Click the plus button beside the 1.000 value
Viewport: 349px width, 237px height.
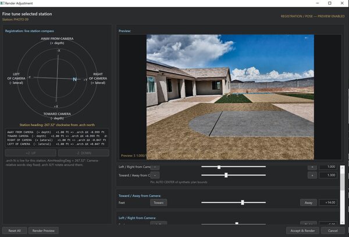(x=312, y=167)
